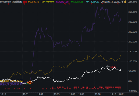Screen dimensions: 139x96
Task: Click the 0% axis label
Action: coord(130,81)
